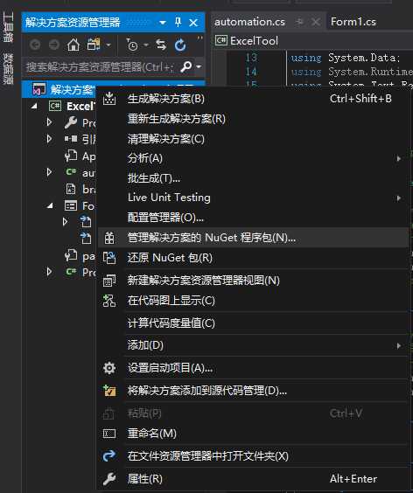The image size is (413, 493).
Task: Click the Back arrow in Solution Explorer toolbar
Action: click(x=35, y=45)
